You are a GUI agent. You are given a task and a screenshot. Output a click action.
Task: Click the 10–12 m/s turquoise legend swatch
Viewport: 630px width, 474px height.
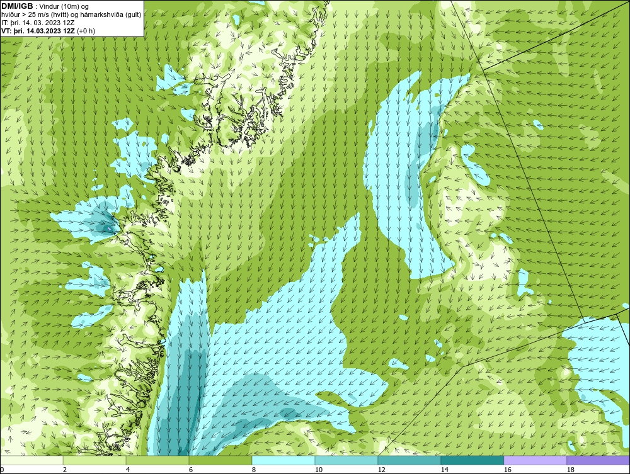[346, 460]
